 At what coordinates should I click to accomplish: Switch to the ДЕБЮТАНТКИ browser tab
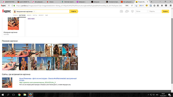click(x=9, y=2)
